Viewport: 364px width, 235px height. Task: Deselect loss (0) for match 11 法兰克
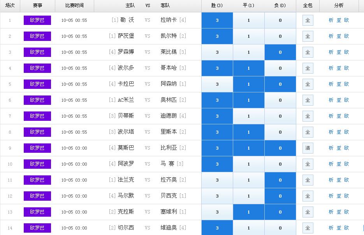(280, 180)
